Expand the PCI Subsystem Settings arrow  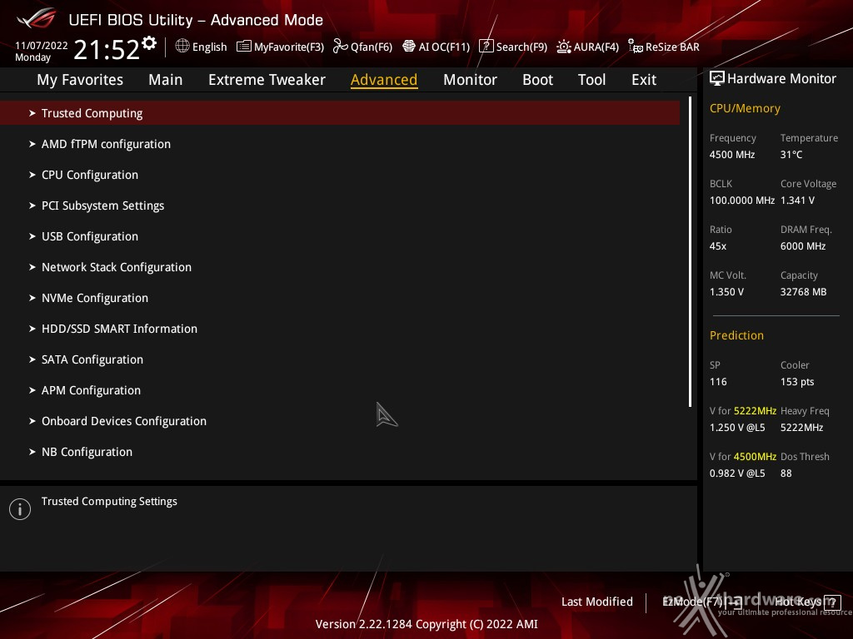pyautogui.click(x=32, y=206)
